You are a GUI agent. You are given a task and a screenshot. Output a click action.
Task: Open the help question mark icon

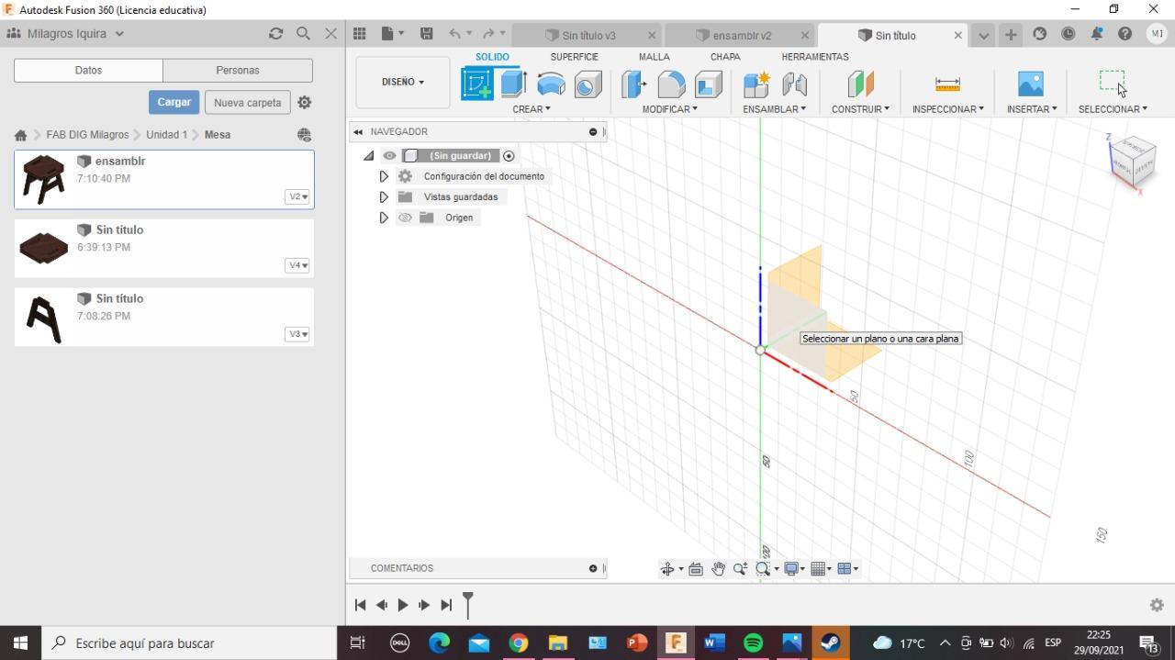(1125, 34)
